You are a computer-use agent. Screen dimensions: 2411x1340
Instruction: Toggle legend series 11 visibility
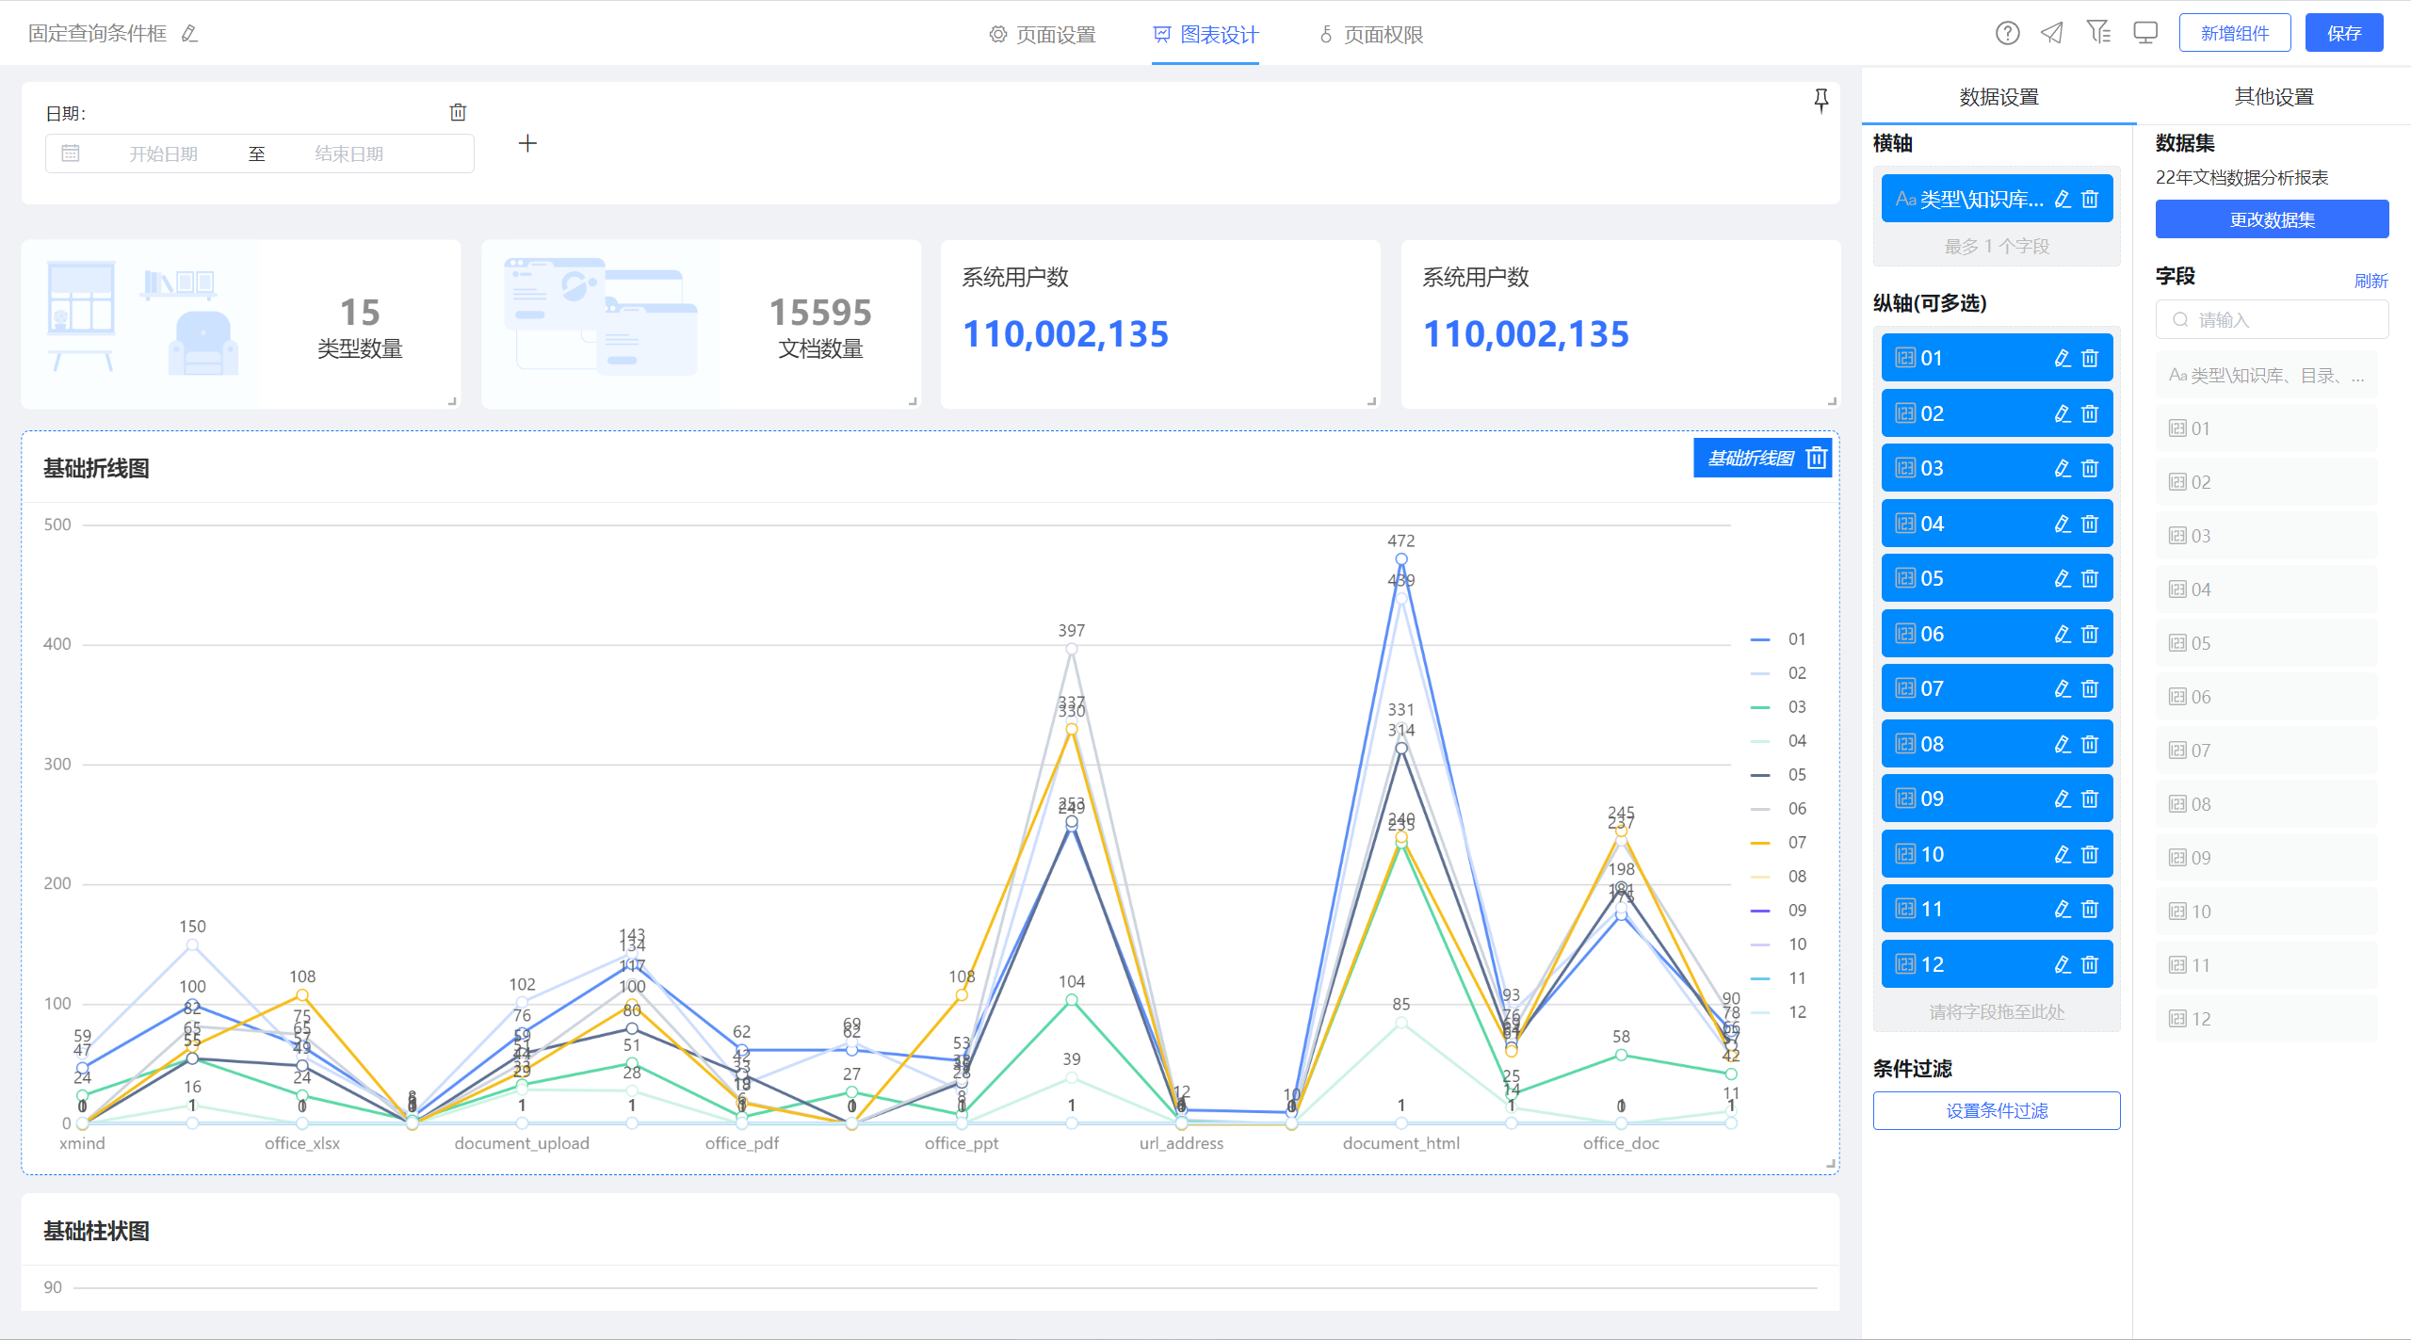(1778, 978)
